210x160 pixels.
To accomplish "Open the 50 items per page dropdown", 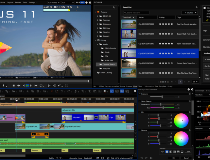I will point(195,82).
